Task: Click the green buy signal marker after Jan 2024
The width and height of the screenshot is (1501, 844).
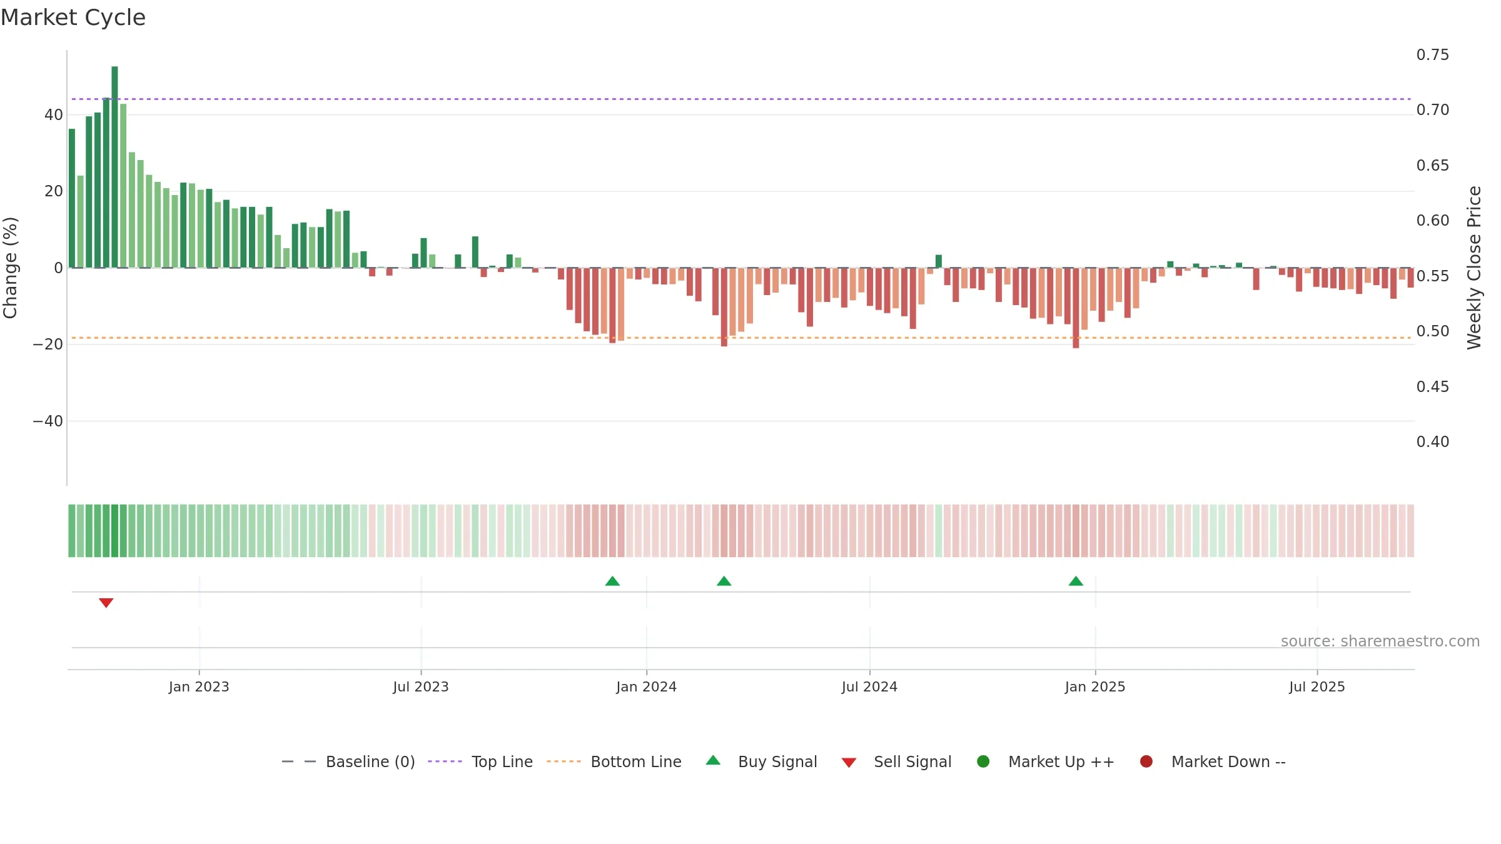Action: pyautogui.click(x=724, y=581)
